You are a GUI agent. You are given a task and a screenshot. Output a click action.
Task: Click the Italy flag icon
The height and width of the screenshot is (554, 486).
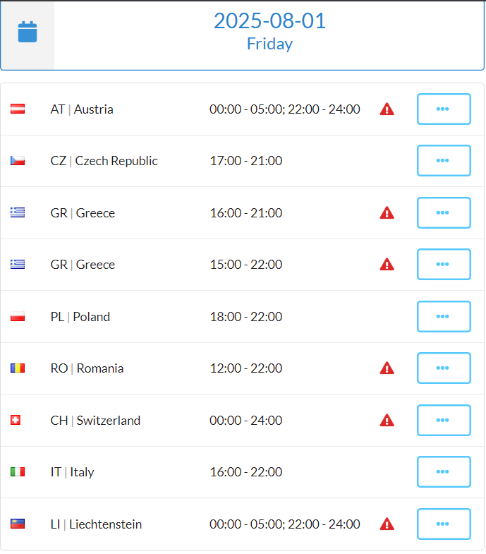[18, 471]
